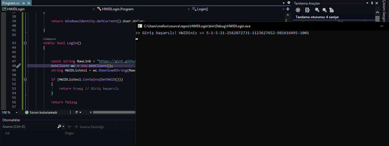Click the Değer column header
389x146 pixels.
(x=69, y=133)
